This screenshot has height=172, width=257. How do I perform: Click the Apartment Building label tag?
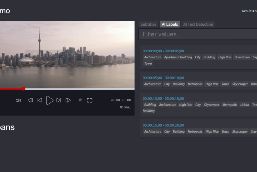click(x=178, y=57)
